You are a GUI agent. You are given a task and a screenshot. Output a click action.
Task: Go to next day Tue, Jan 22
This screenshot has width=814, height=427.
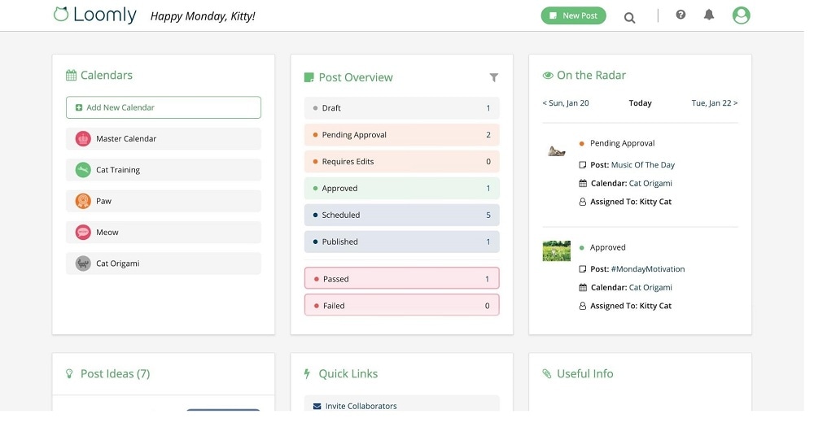714,103
